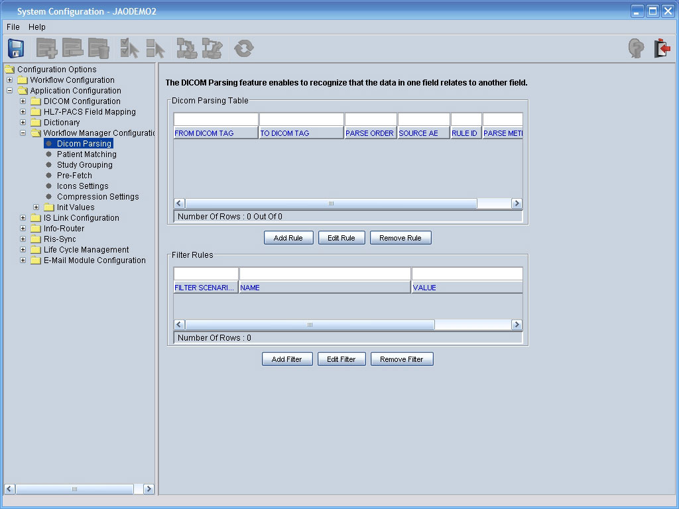Click the Remove Filter button

(x=401, y=359)
